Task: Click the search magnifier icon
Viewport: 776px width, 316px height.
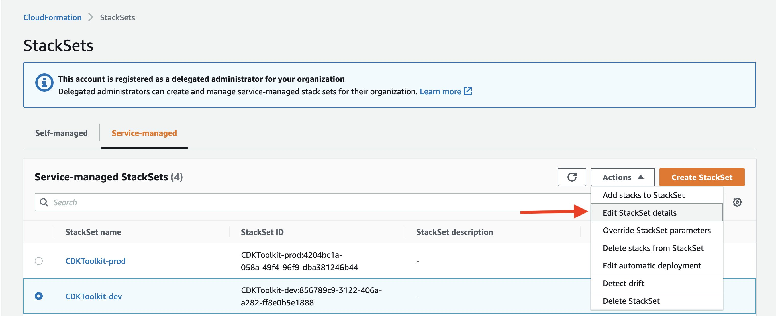Action: 45,202
